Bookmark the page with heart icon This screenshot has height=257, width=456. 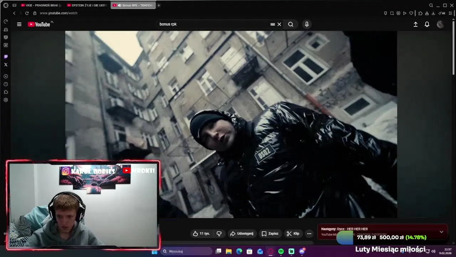click(x=411, y=13)
